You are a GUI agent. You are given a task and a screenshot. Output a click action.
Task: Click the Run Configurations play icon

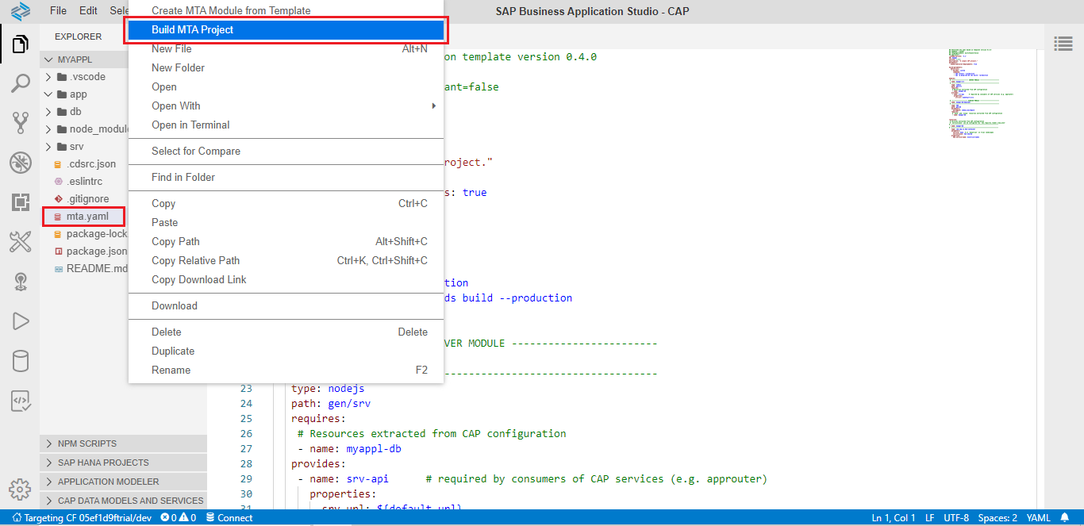[x=21, y=321]
